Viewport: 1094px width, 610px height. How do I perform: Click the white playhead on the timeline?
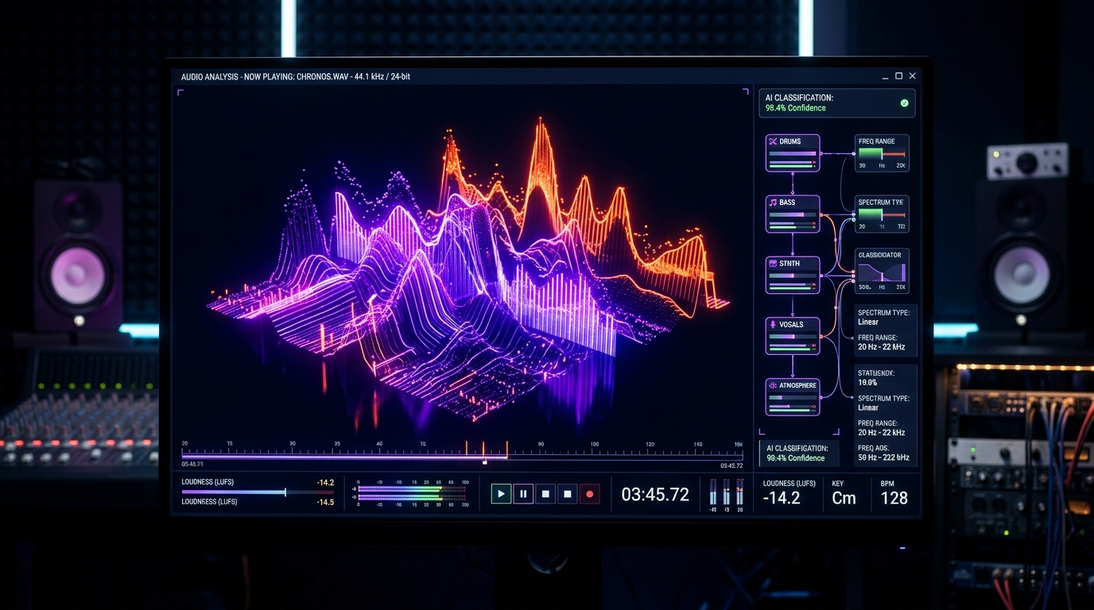484,461
